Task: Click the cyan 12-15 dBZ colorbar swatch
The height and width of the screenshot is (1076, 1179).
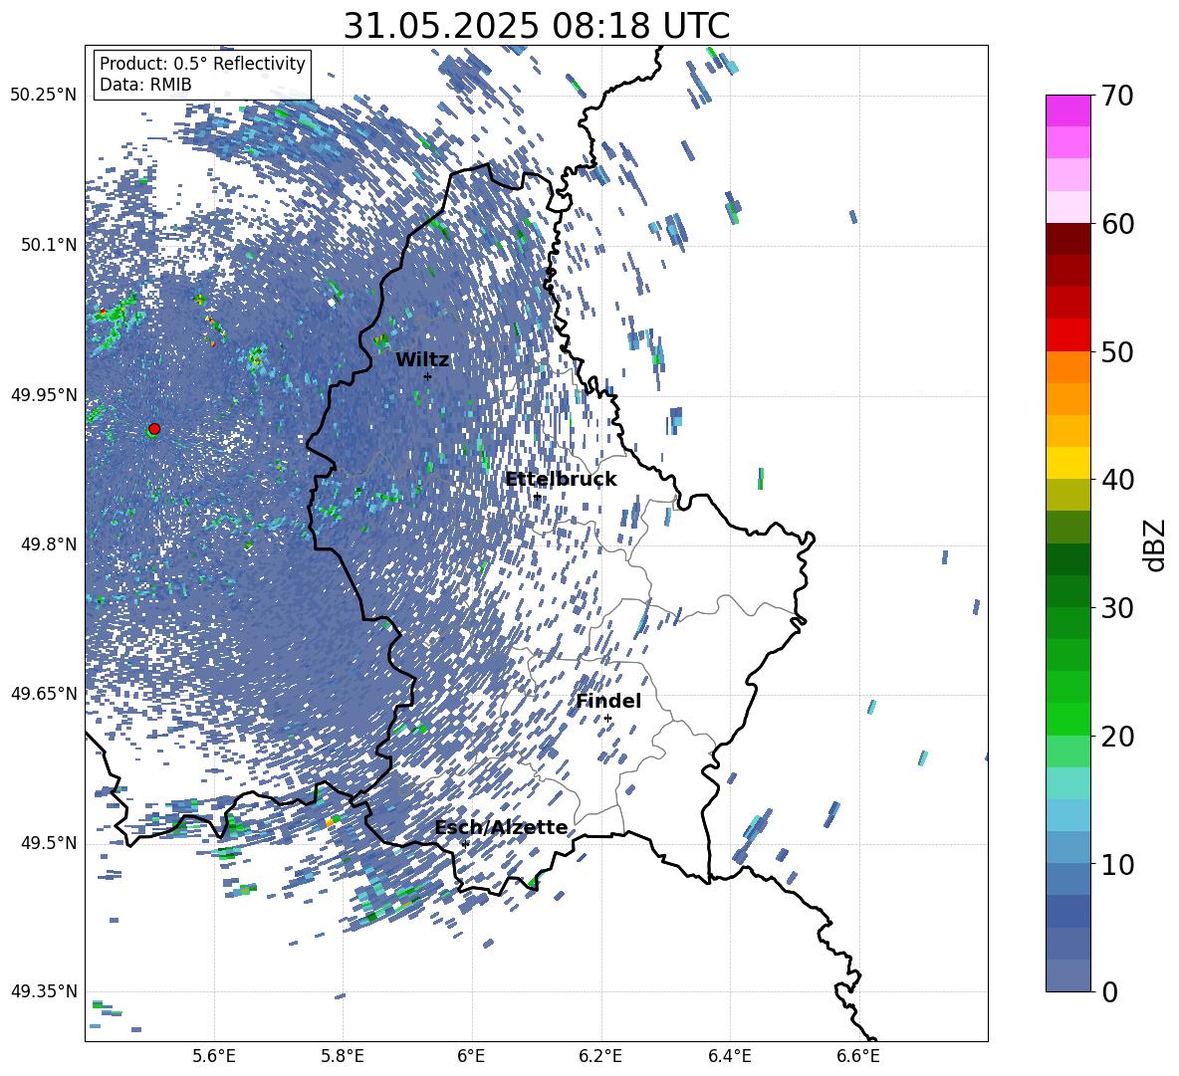Action: pyautogui.click(x=1067, y=815)
